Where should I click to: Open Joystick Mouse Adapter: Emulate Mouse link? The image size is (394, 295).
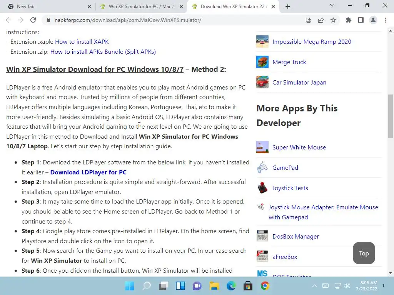click(x=323, y=212)
